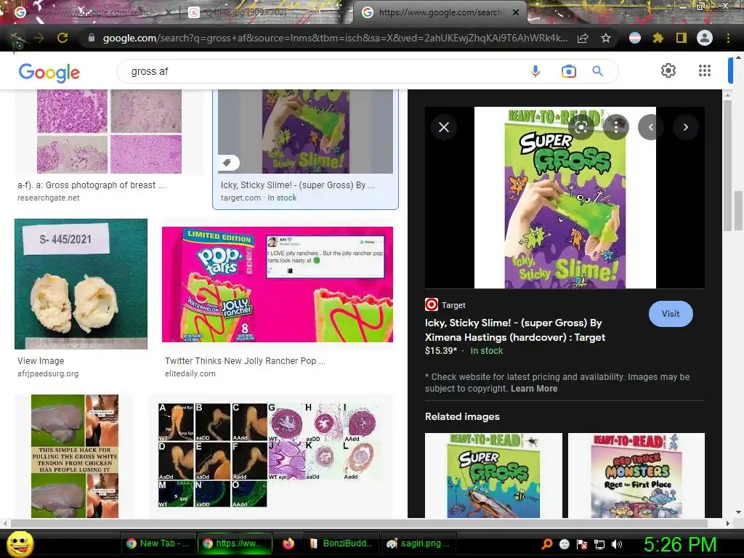Screen dimensions: 744x558
Task: Click the network tray icon
Action: [x=599, y=544]
